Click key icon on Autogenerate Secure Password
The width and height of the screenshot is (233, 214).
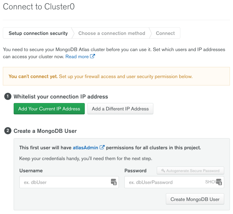163,171
